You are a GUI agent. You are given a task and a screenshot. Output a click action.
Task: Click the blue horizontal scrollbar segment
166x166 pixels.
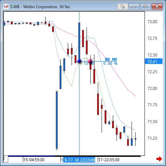(31, 156)
